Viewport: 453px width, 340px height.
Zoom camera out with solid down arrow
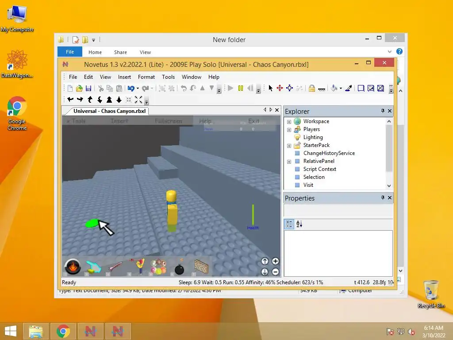coord(119,100)
